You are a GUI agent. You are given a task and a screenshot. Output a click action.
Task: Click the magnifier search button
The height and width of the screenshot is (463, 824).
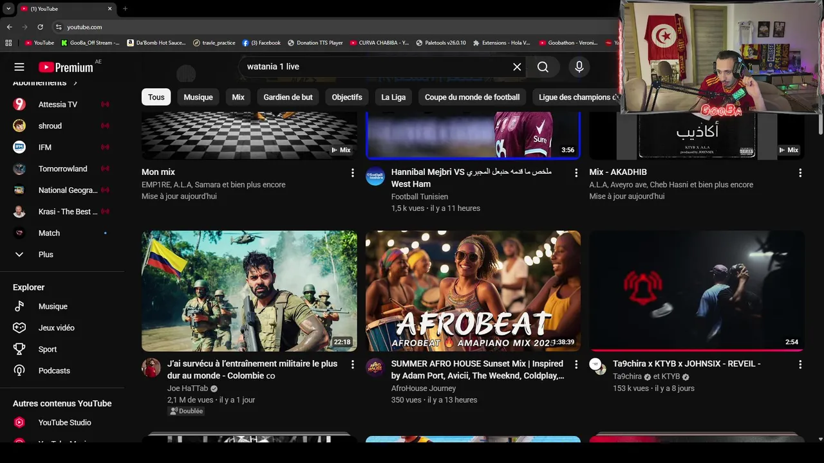543,67
